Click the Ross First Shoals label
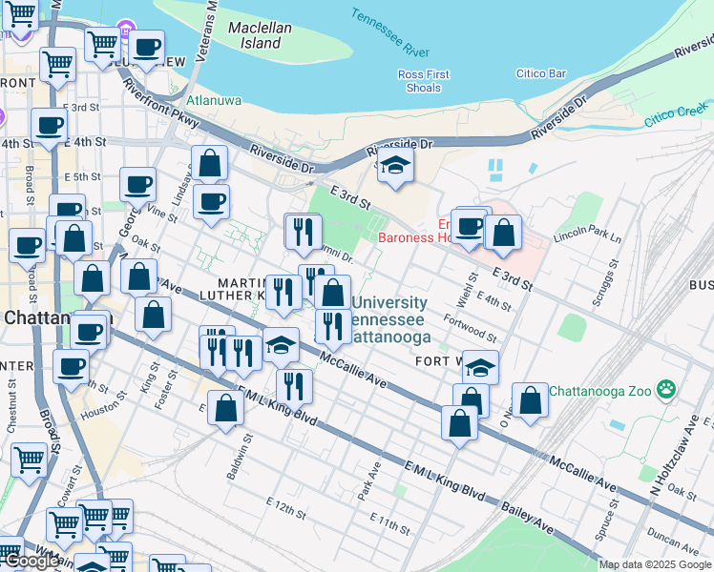 coord(425,81)
